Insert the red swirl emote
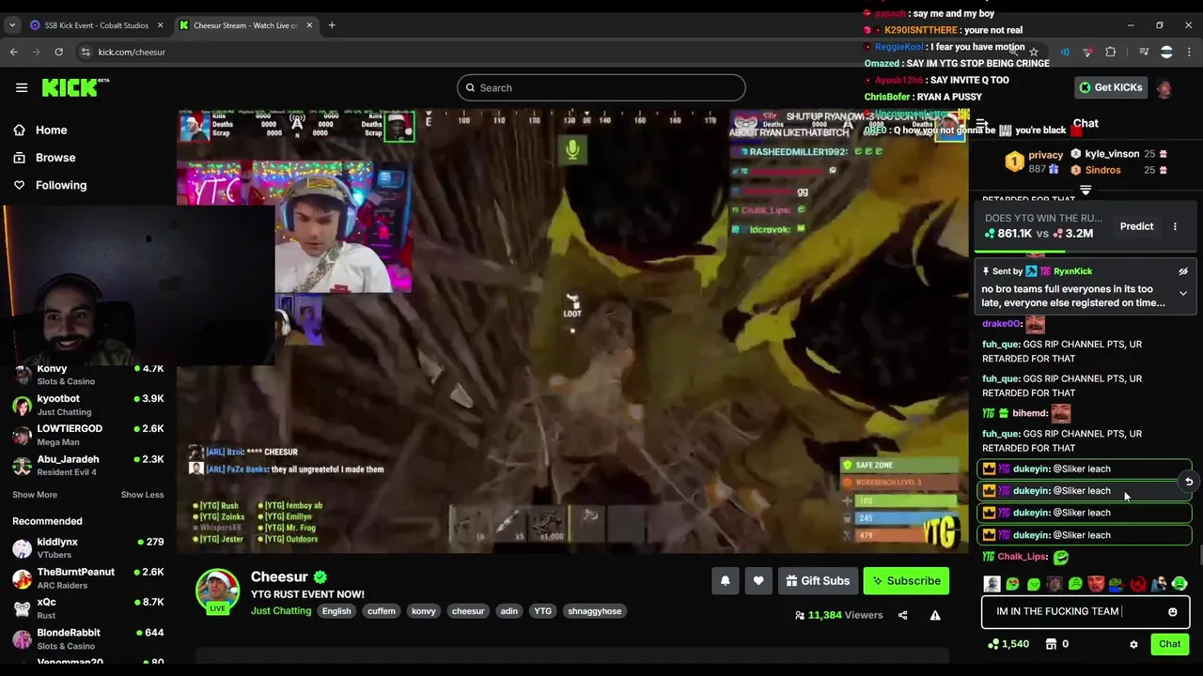The width and height of the screenshot is (1203, 676). [x=1138, y=584]
